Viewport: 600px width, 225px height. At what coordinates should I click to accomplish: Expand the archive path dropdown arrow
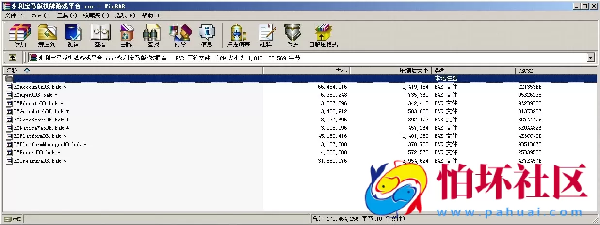[590, 58]
